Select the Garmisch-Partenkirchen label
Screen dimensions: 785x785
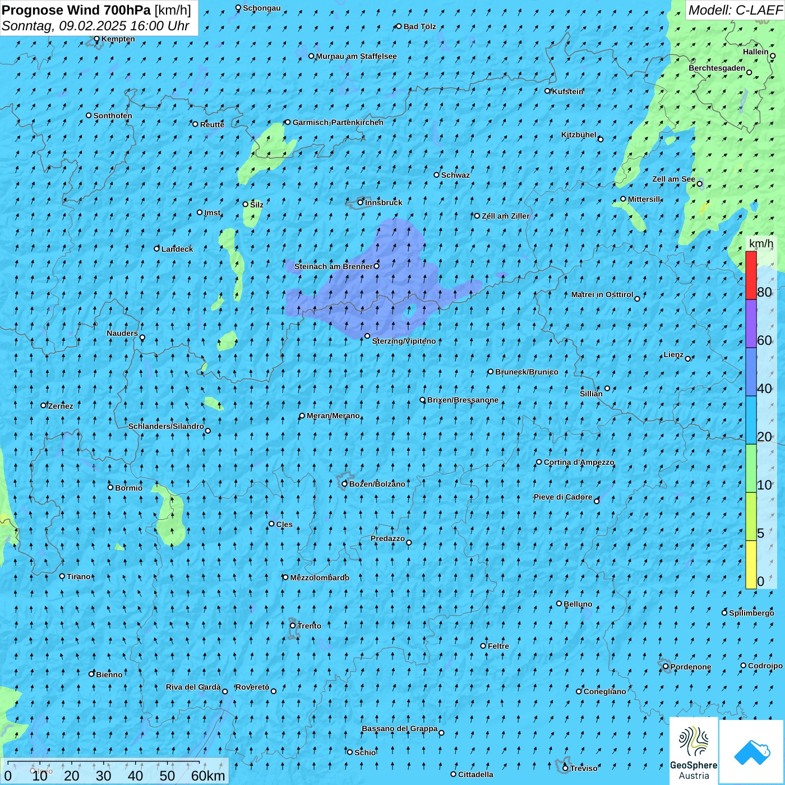pyautogui.click(x=338, y=122)
